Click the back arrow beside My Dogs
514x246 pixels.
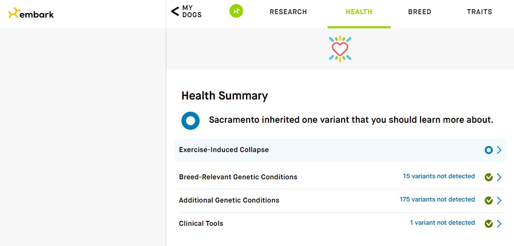point(175,11)
